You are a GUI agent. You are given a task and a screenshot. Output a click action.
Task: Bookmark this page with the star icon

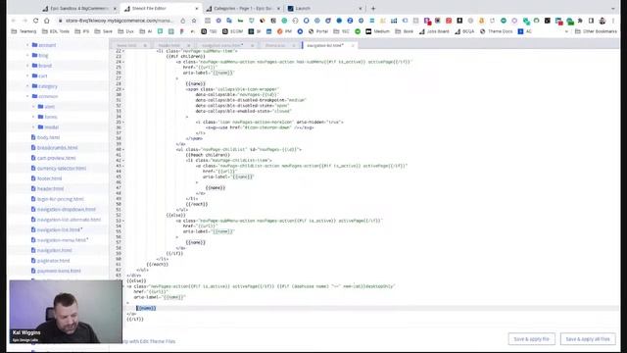click(x=194, y=21)
